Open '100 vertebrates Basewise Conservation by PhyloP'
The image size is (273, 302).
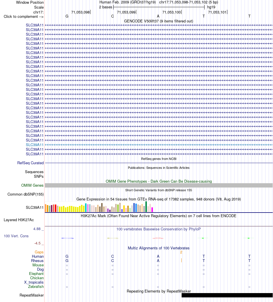click(159, 229)
